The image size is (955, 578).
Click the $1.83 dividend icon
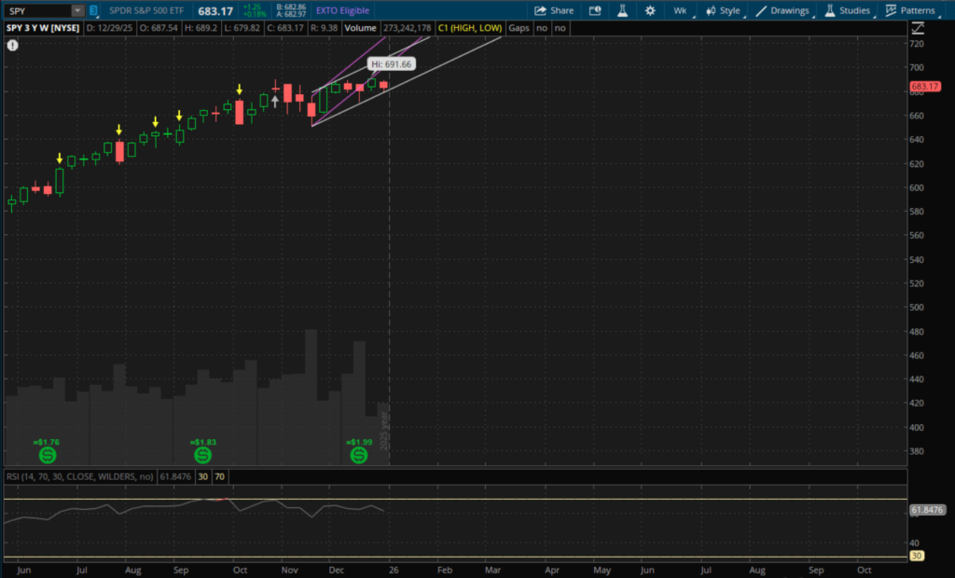coord(202,455)
